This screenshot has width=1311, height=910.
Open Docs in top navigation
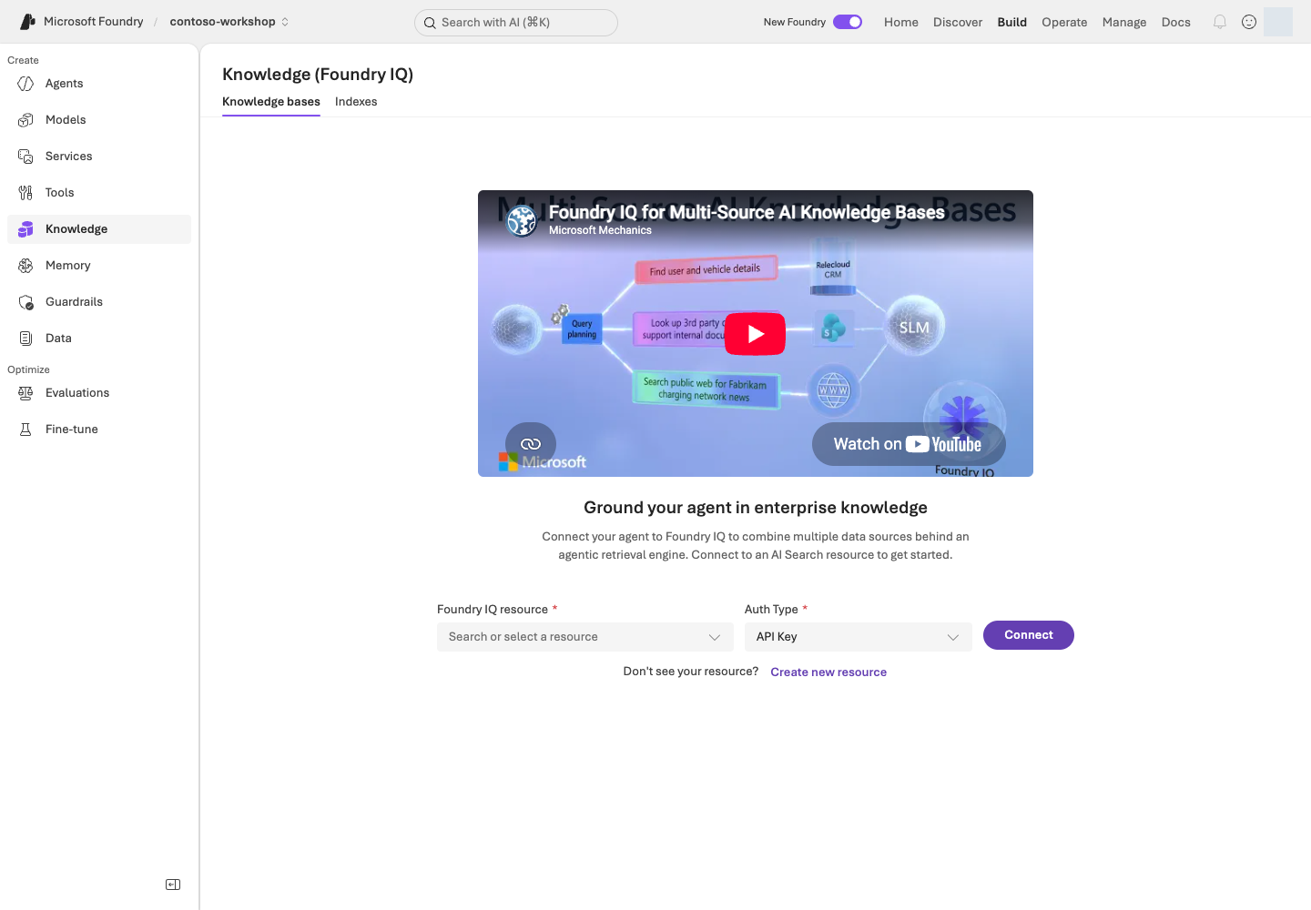tap(1176, 22)
